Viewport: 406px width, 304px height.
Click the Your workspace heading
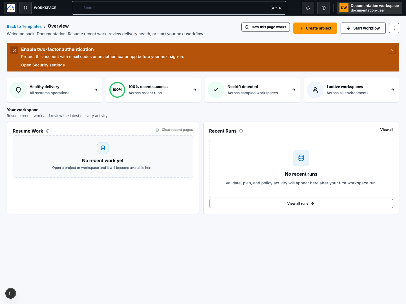[x=23, y=110]
